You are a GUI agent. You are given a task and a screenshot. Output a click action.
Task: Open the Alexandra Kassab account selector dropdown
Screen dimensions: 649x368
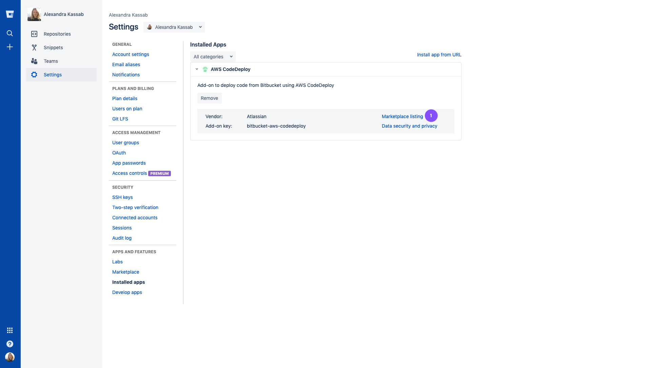tap(174, 27)
